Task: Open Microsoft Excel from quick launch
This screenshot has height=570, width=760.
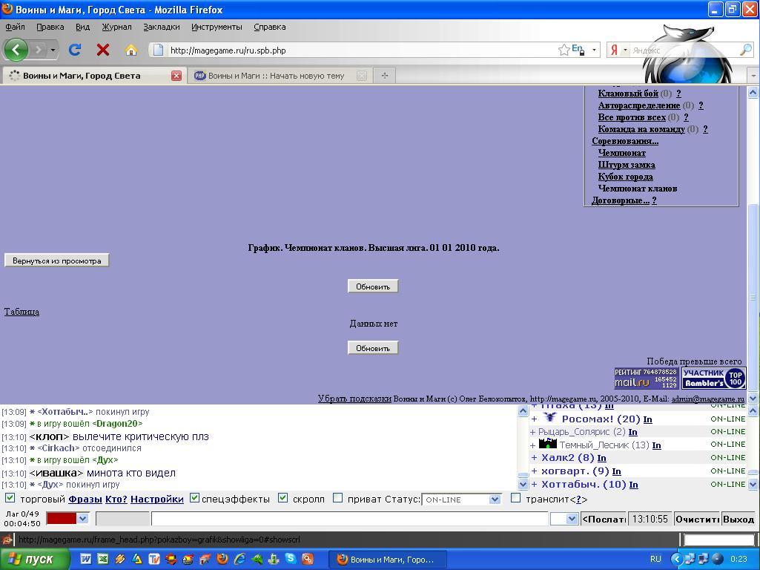Action: pos(103,559)
